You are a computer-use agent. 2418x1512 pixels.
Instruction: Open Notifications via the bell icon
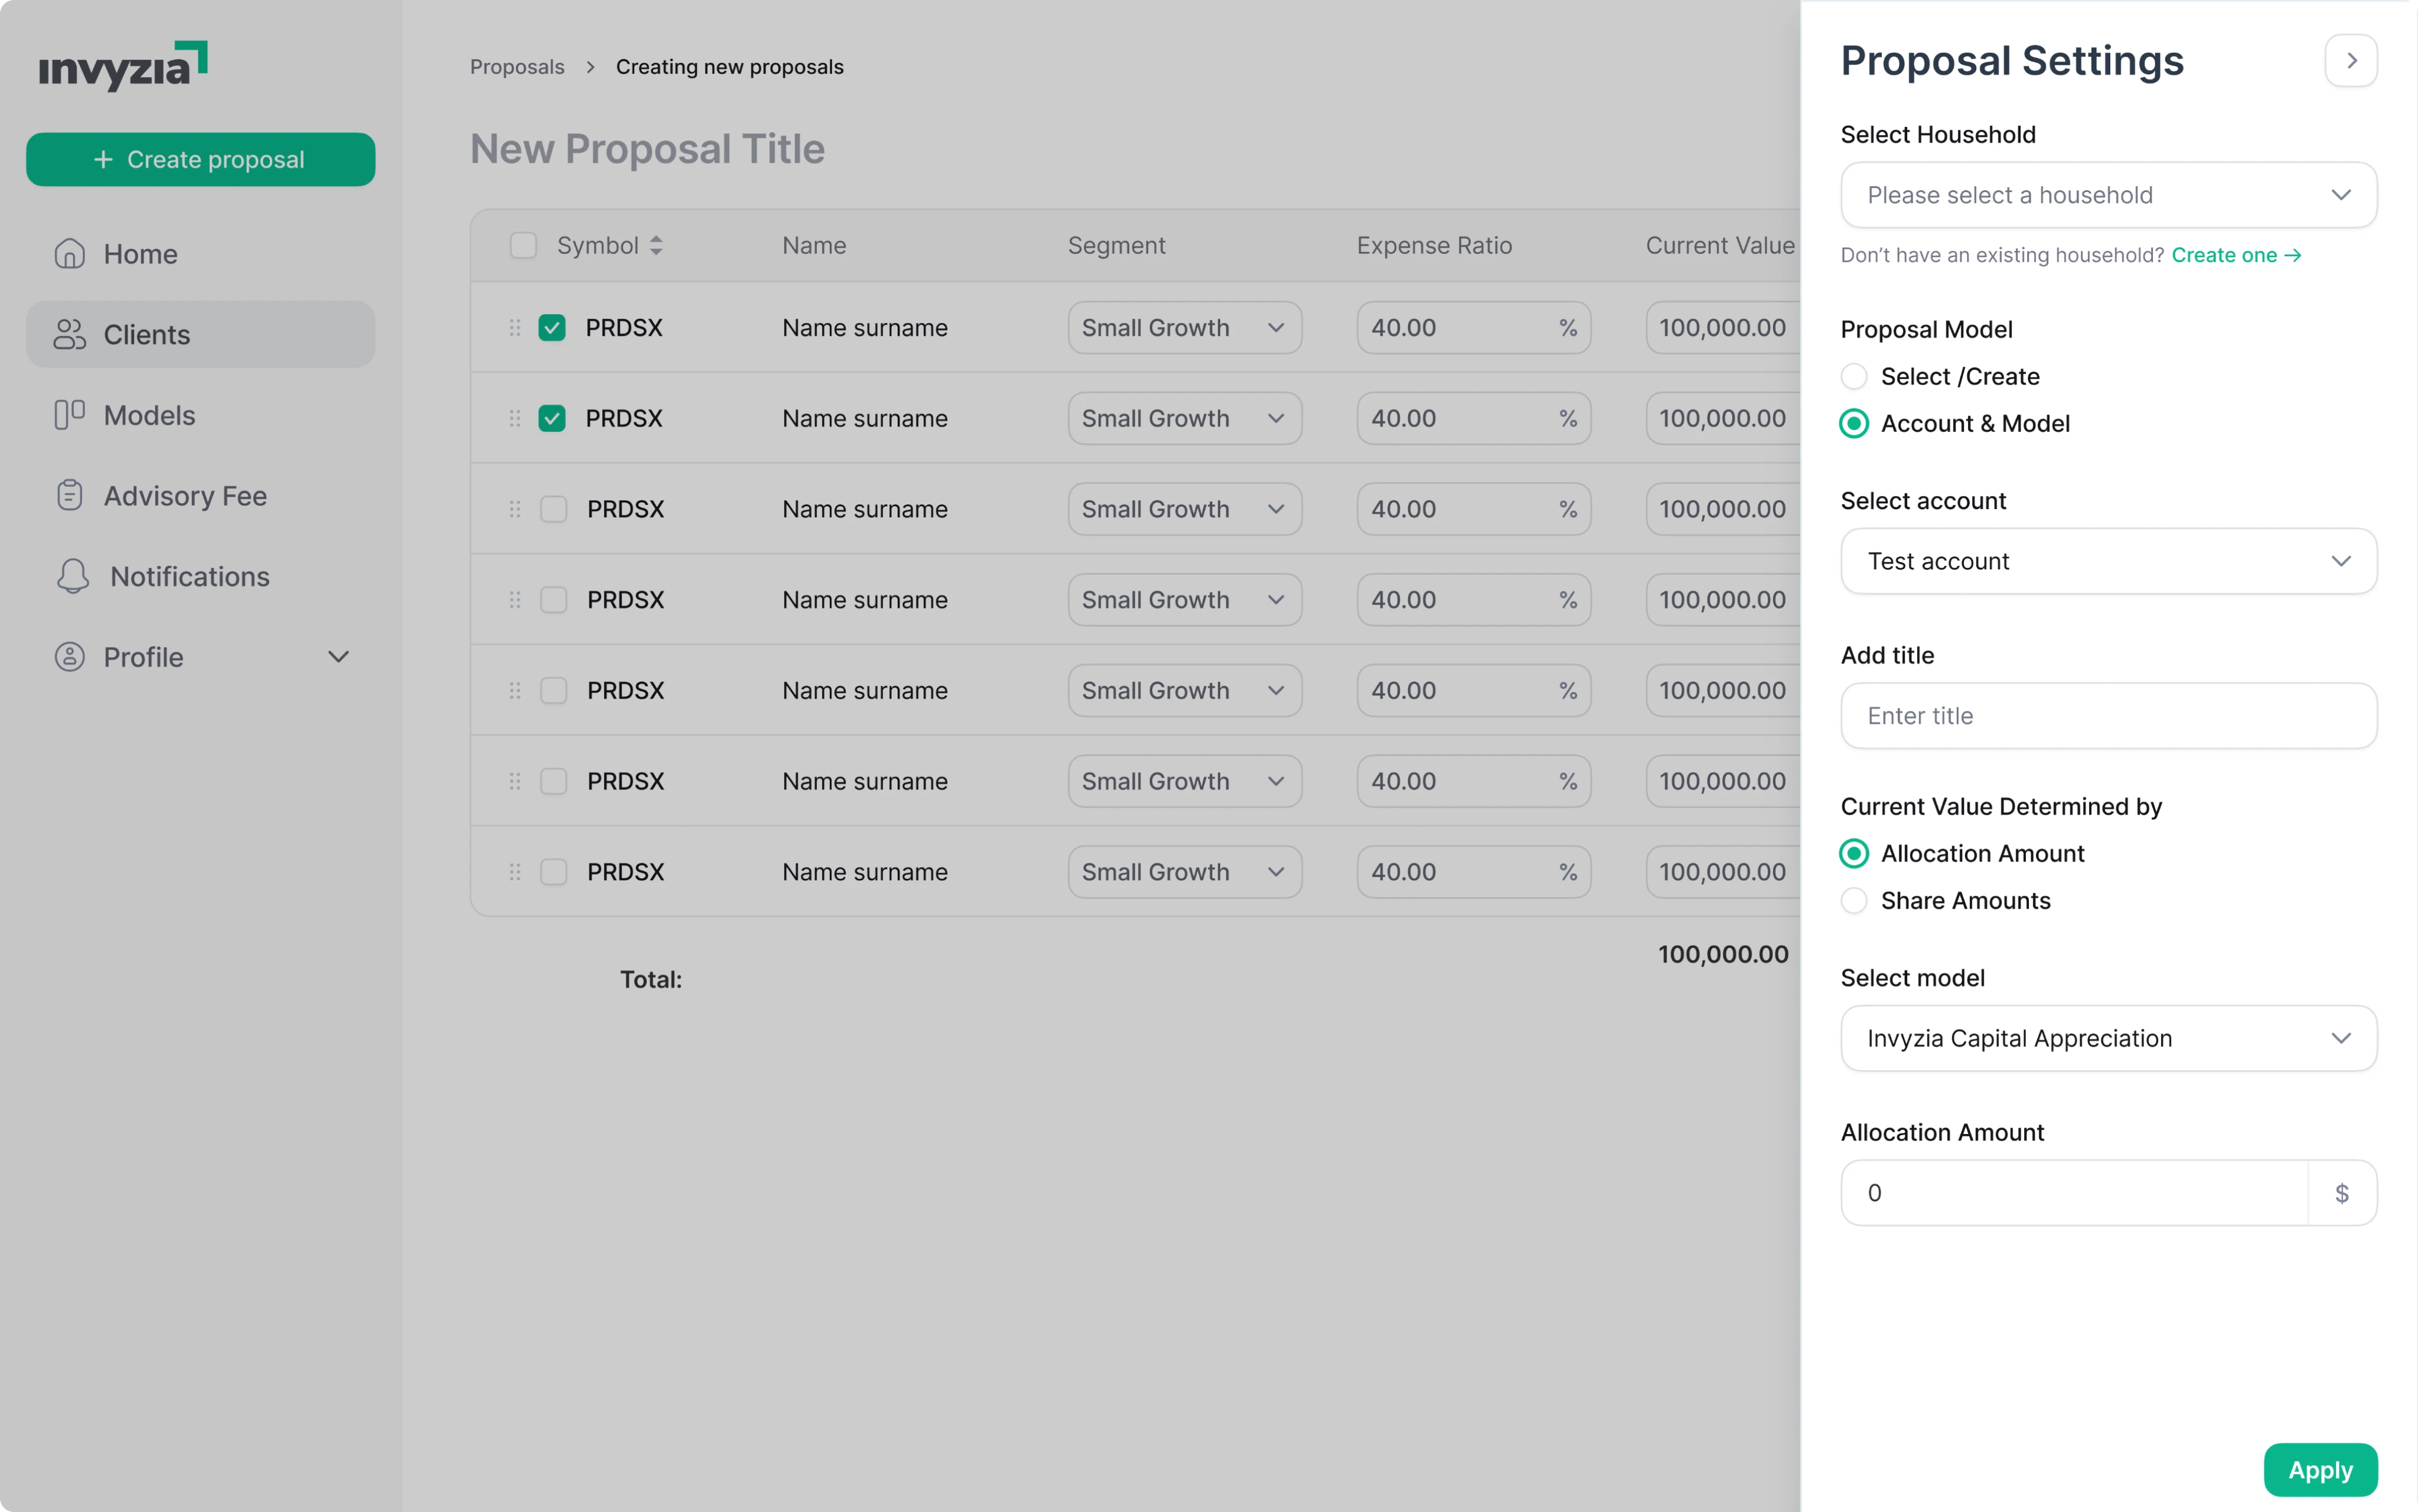click(x=72, y=576)
